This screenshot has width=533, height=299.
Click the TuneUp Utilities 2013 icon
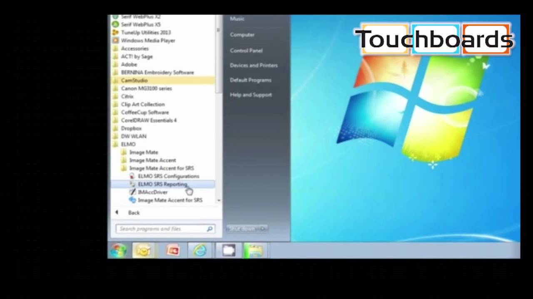(115, 32)
